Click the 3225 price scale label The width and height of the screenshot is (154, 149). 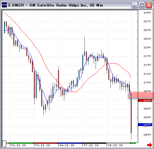pyautogui.click(x=147, y=39)
